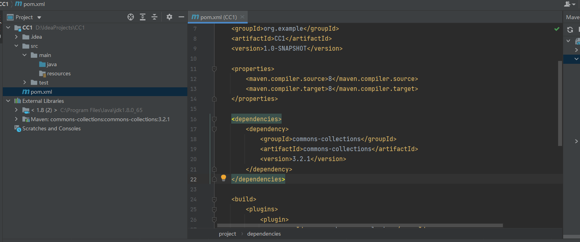The image size is (580, 242).
Task: Click Scratches and Consoles icon
Action: point(18,128)
